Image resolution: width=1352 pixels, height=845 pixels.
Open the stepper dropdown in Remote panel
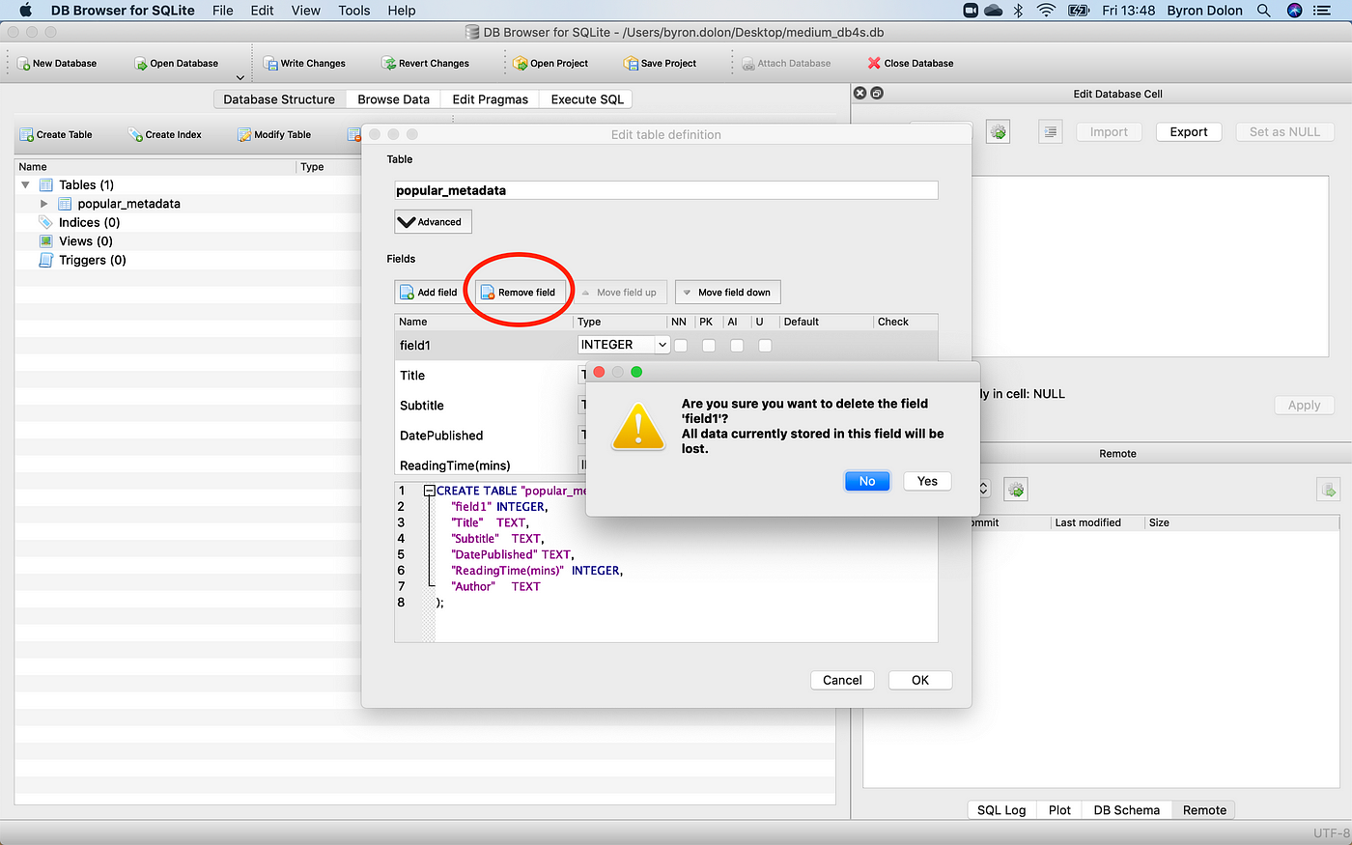point(984,490)
